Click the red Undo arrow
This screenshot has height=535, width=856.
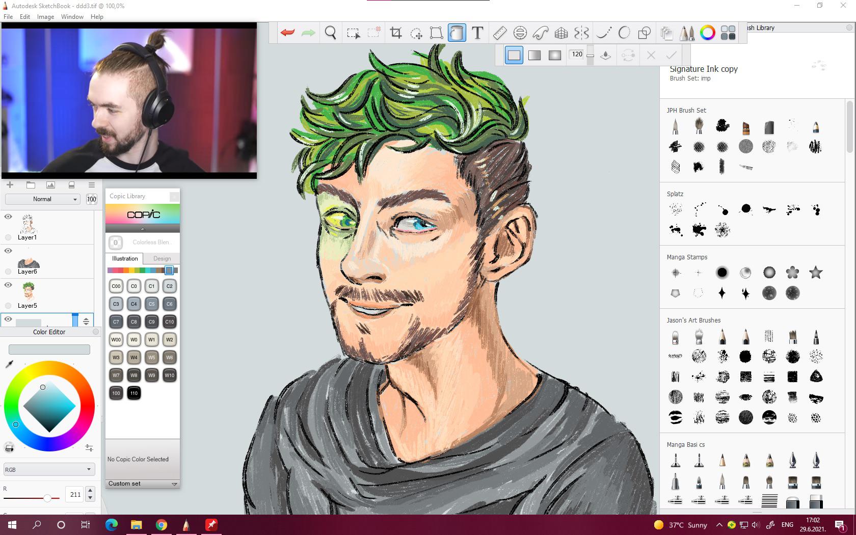pyautogui.click(x=287, y=33)
